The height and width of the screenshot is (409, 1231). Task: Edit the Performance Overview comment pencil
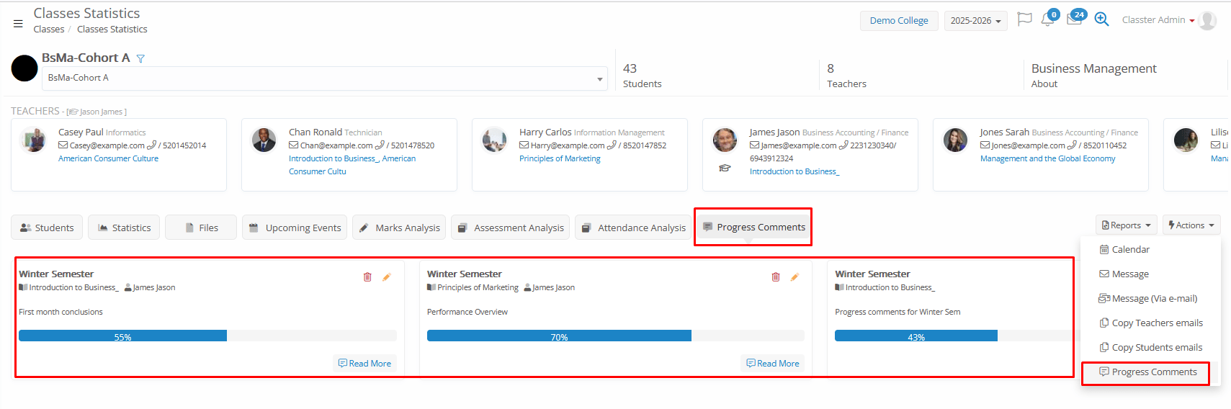[x=794, y=277]
